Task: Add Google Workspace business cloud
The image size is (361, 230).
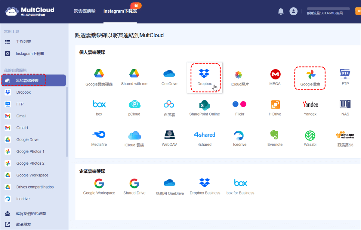Action: pyautogui.click(x=99, y=183)
